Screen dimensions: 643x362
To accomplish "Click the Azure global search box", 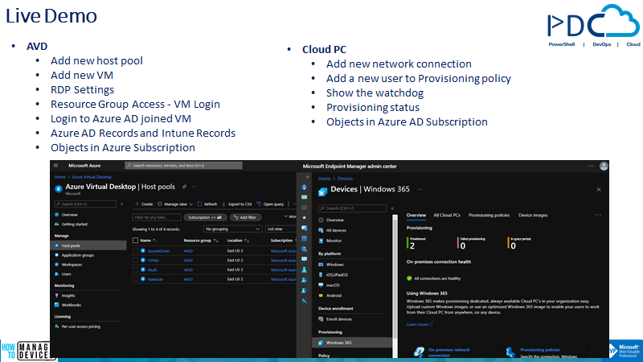I will pos(183,166).
